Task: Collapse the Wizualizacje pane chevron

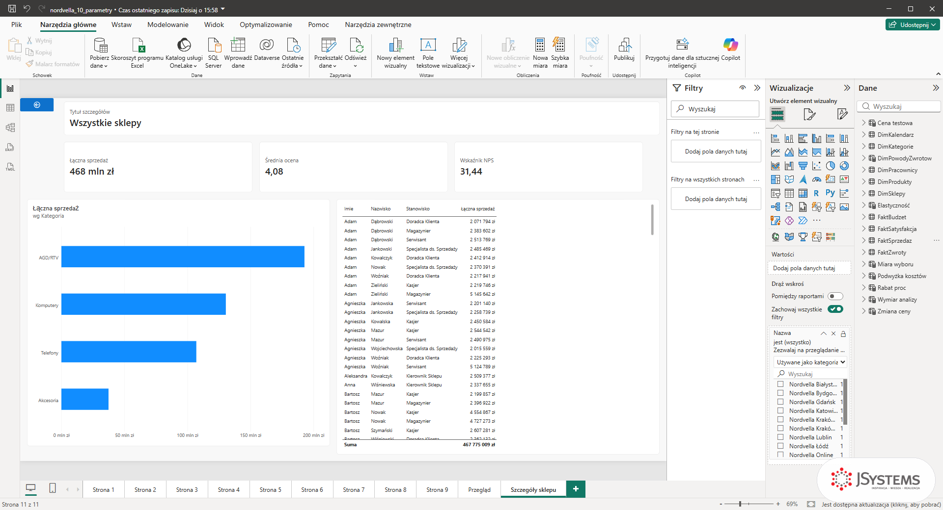Action: (x=847, y=88)
